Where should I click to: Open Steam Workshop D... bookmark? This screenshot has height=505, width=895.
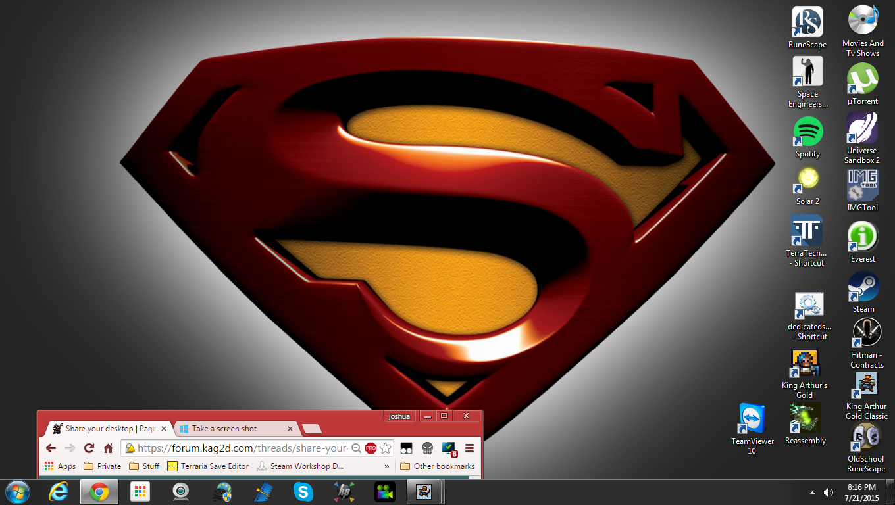point(301,466)
